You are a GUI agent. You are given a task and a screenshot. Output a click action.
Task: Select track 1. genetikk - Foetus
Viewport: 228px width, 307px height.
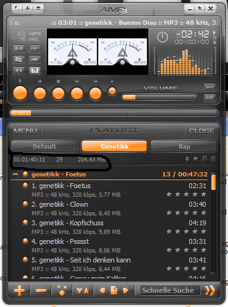click(109, 190)
